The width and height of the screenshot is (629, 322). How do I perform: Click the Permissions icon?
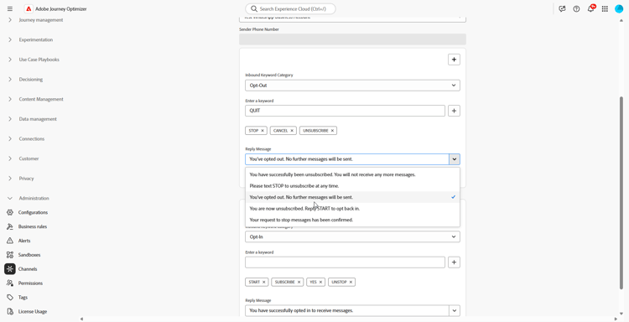tap(10, 283)
